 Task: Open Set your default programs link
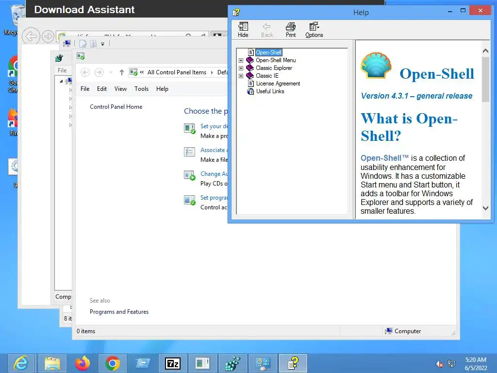(x=214, y=126)
